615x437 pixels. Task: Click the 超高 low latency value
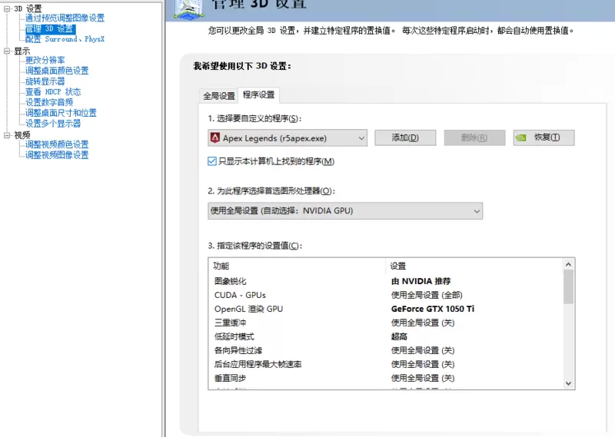pos(399,336)
